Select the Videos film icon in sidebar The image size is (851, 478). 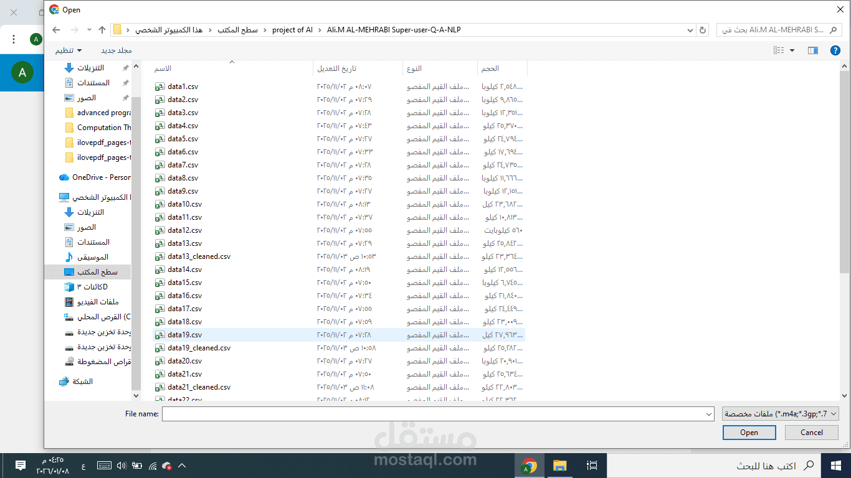pos(69,302)
